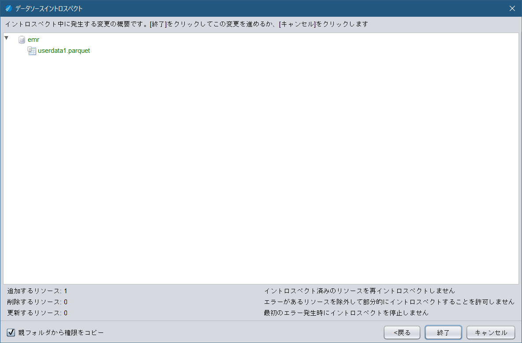Viewport: 522px width, 343px height.
Task: Click the 更新するリソース: 0 text
Action: coord(37,313)
